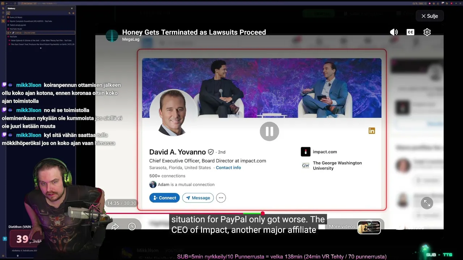Click David A. Yovanno's profile photo
463x260 pixels.
tap(173, 113)
